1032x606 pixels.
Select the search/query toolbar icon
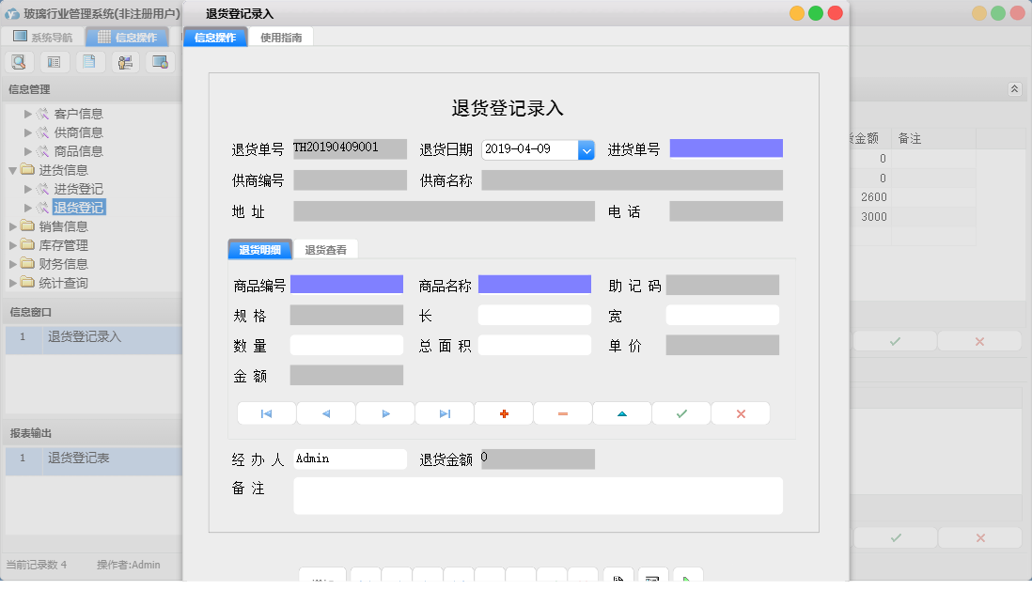(x=19, y=61)
